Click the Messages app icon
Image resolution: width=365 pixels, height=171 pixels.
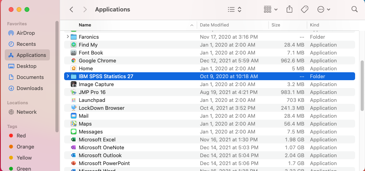pos(73,132)
